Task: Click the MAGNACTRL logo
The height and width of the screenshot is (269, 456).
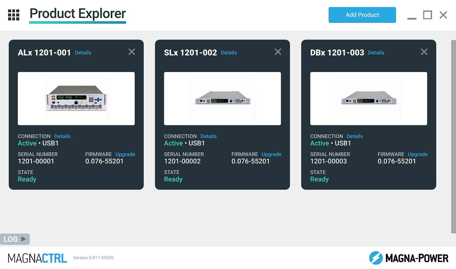Action: (37, 258)
